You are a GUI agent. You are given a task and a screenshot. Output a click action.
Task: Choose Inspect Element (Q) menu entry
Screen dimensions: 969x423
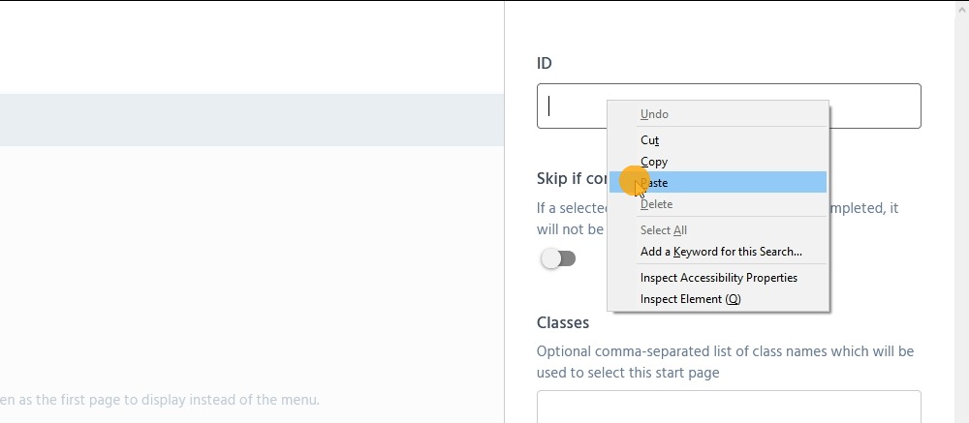[x=690, y=299]
